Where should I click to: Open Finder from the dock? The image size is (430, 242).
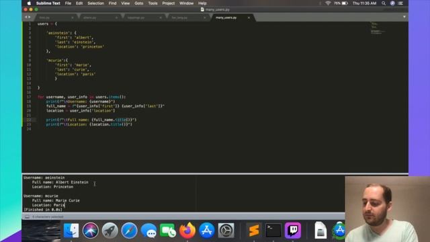click(71, 230)
